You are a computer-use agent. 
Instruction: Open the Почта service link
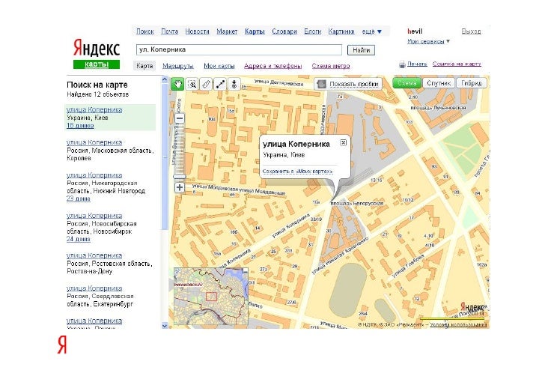170,31
